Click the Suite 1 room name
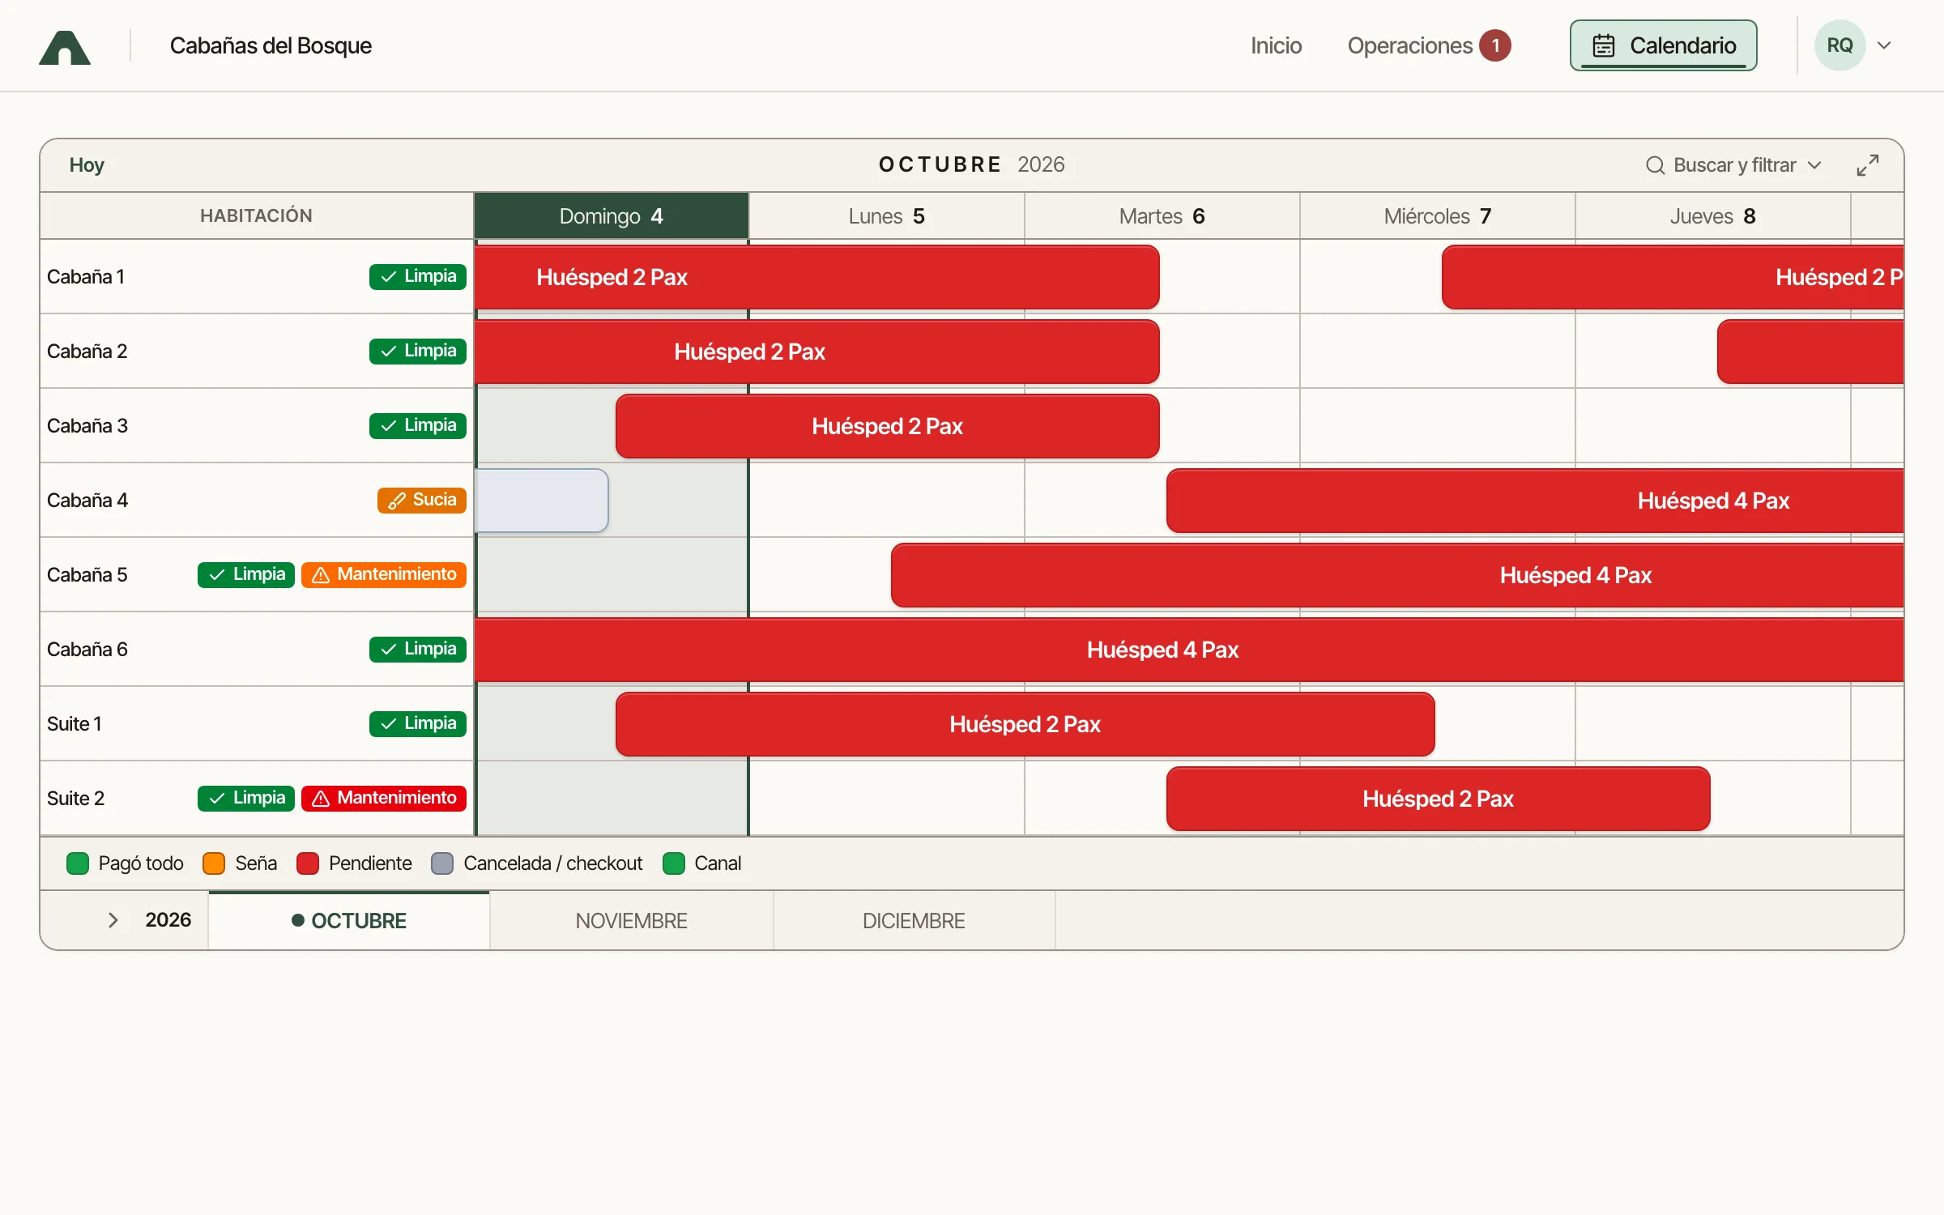 click(75, 724)
